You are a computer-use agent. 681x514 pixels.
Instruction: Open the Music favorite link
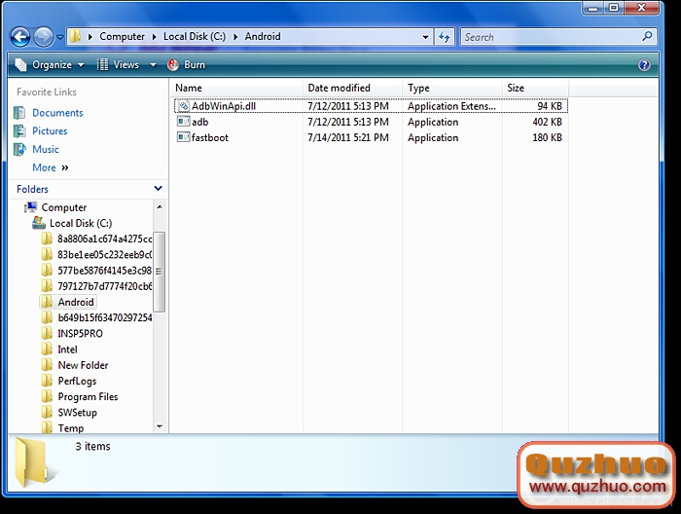tap(45, 150)
